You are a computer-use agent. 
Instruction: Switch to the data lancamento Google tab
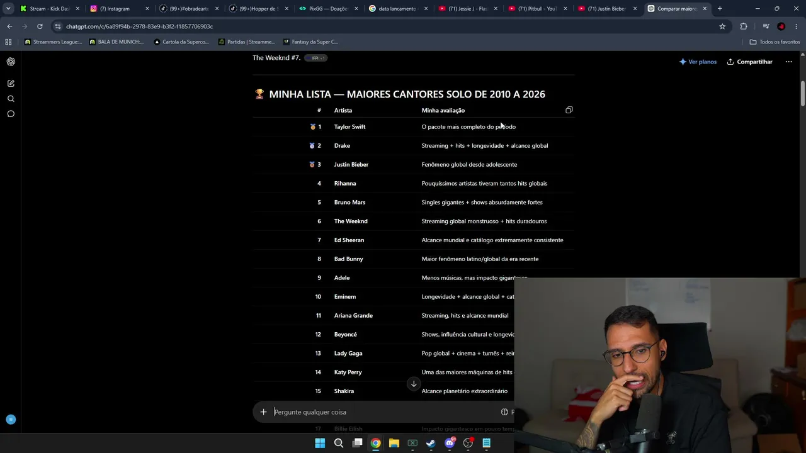tap(397, 9)
